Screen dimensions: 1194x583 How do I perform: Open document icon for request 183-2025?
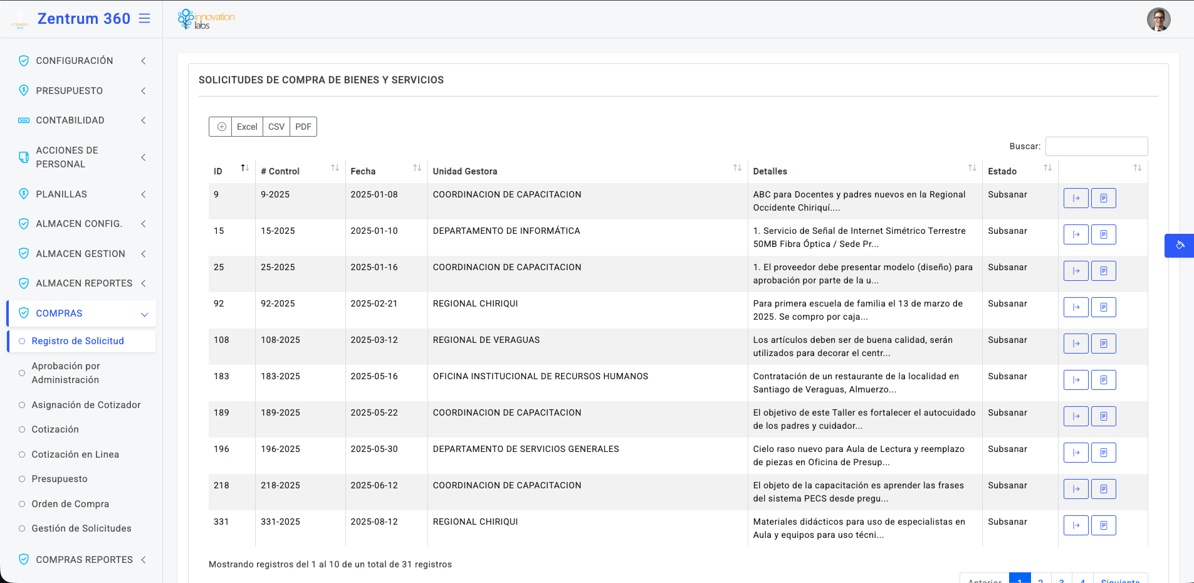click(1104, 380)
